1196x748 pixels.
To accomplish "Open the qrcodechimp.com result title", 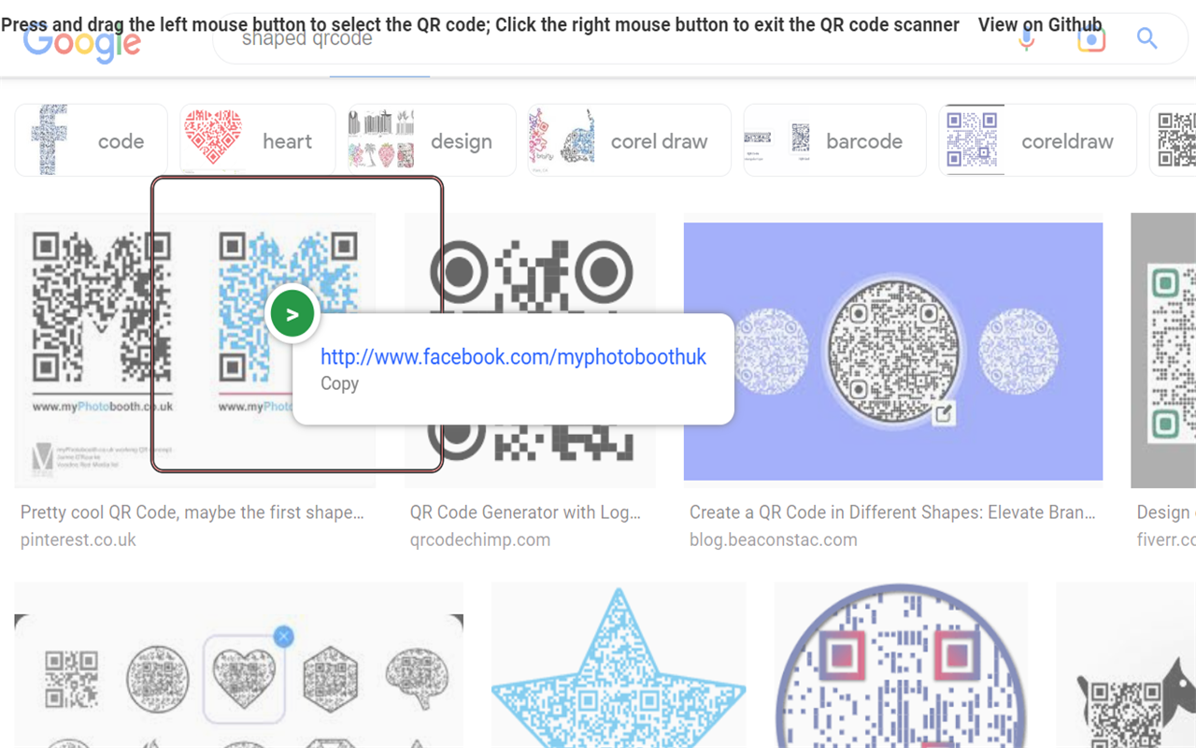I will coord(525,512).
